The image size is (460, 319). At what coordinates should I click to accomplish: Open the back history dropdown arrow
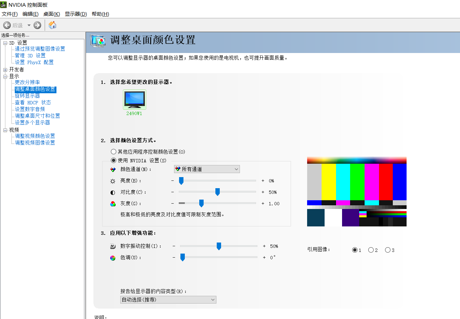pos(29,25)
